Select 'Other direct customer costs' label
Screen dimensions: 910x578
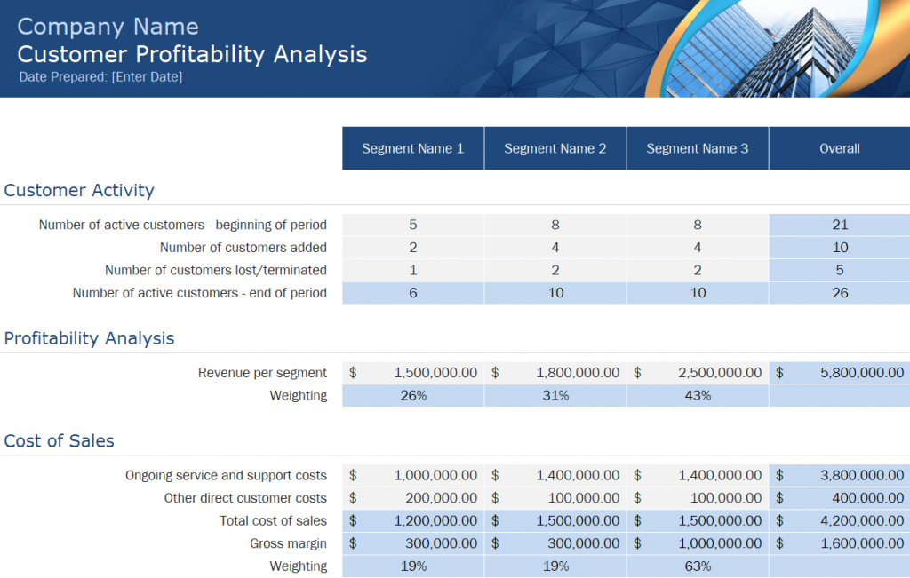245,498
